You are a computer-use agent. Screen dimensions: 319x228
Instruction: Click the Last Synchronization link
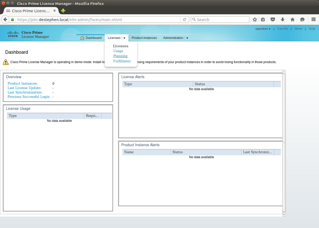pyautogui.click(x=25, y=92)
